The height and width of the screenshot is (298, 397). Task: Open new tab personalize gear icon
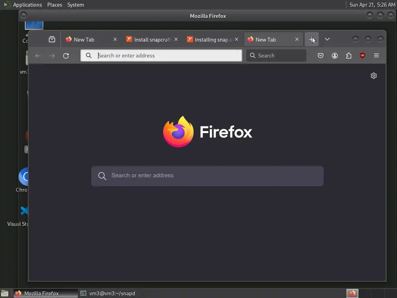click(374, 76)
